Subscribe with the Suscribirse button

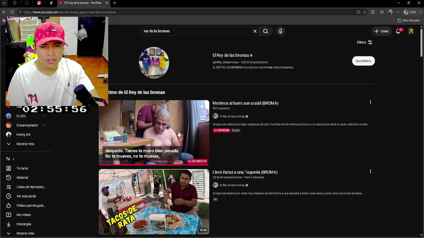363,61
